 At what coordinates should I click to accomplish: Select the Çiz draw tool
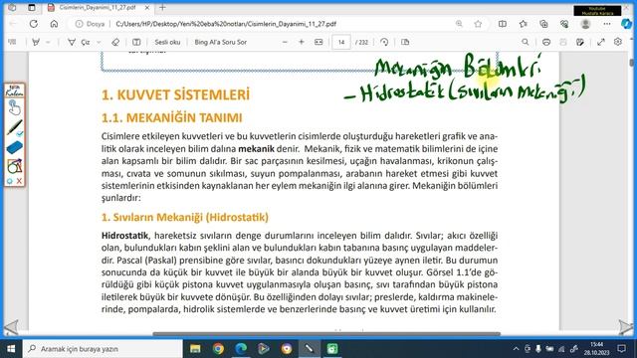click(x=80, y=42)
